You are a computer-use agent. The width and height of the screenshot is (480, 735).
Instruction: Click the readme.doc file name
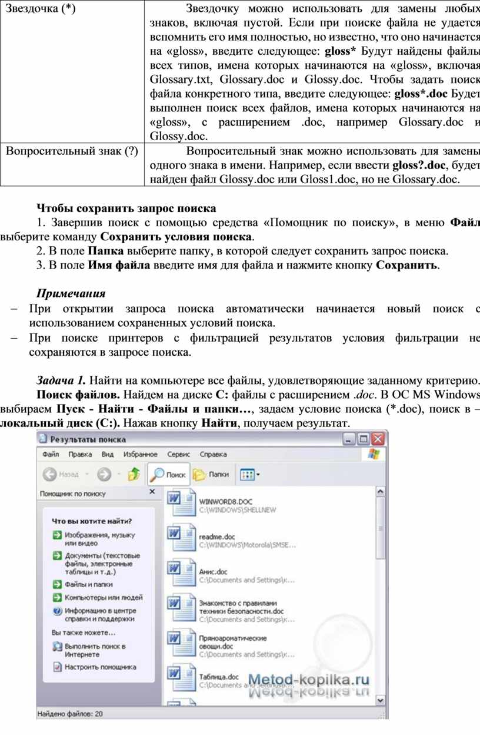[217, 537]
